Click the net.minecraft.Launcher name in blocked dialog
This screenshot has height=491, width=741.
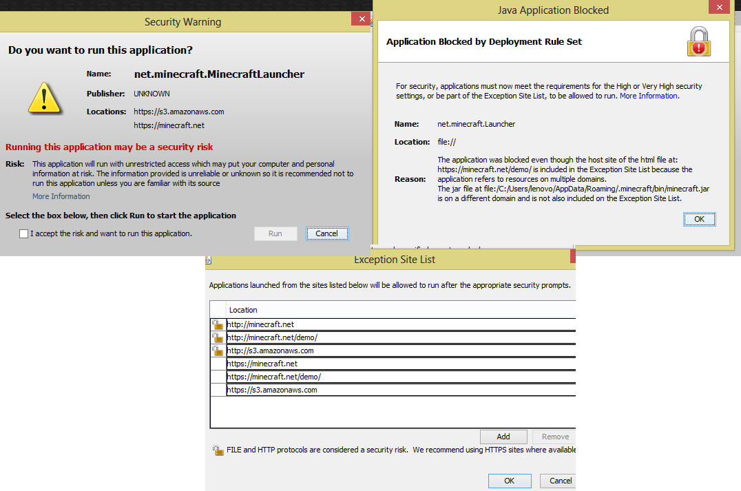pyautogui.click(x=477, y=124)
